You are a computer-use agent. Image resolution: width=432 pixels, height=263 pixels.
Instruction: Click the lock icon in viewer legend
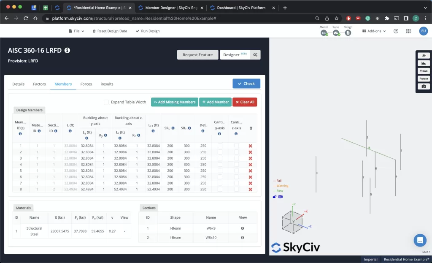pyautogui.click(x=274, y=197)
